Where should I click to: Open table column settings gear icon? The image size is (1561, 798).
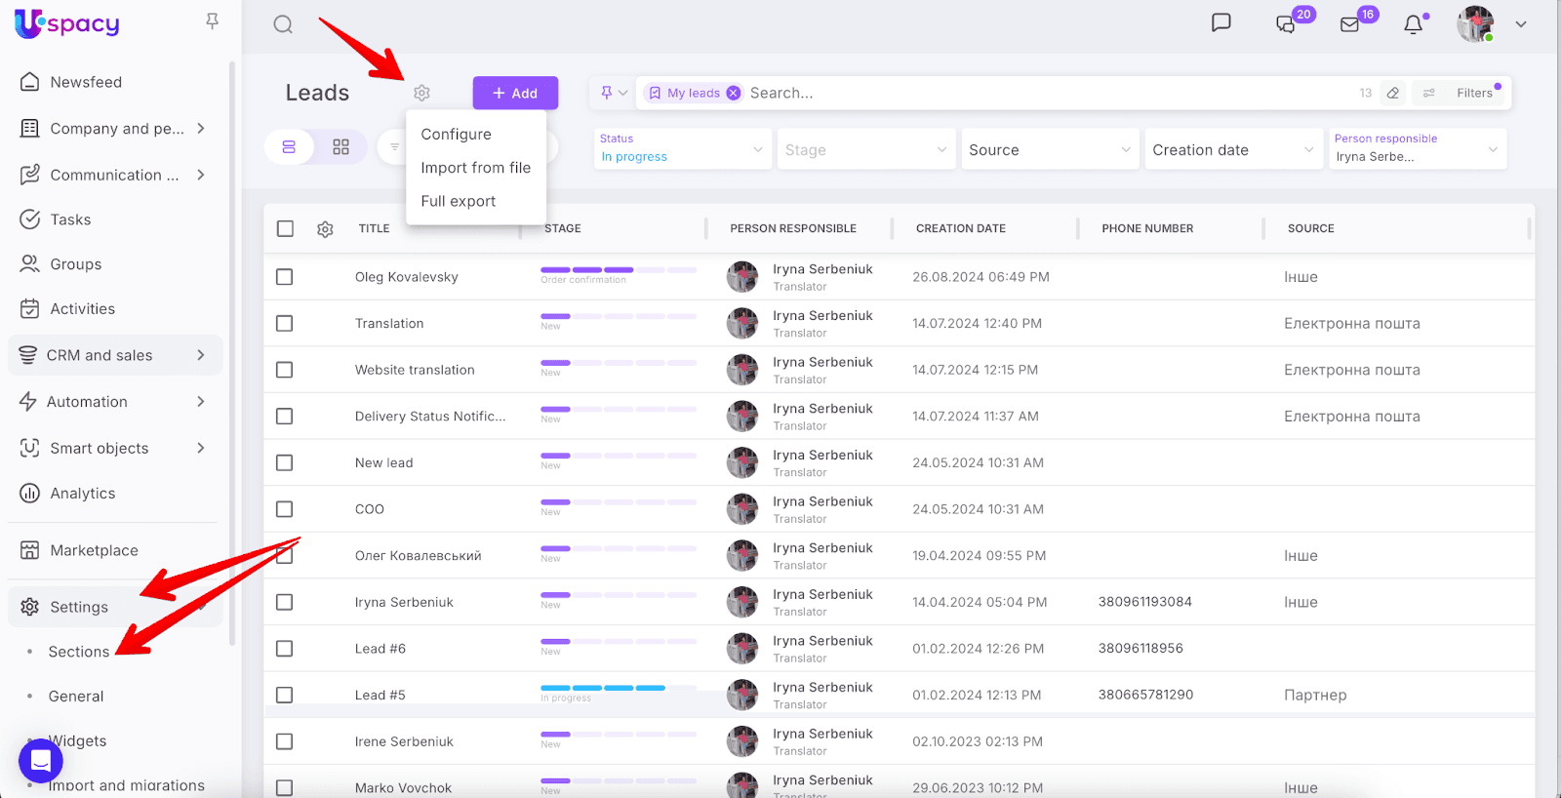pyautogui.click(x=325, y=228)
